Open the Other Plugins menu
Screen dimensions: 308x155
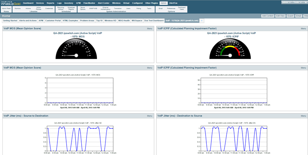tap(151, 3)
